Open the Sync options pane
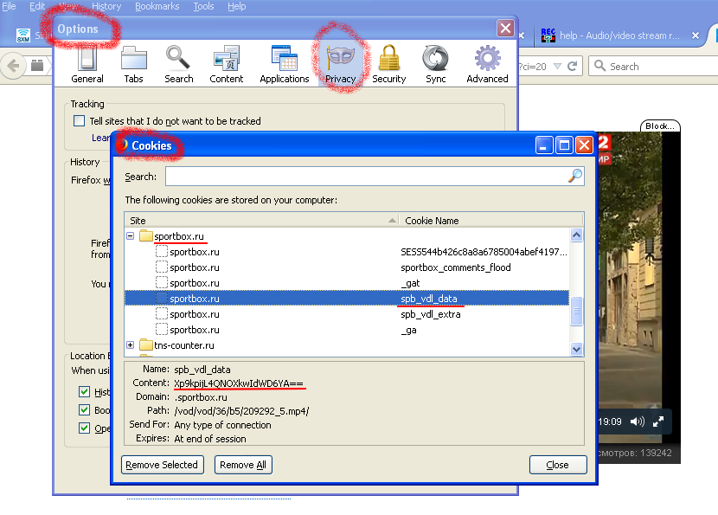Image resolution: width=718 pixels, height=515 pixels. [x=435, y=65]
